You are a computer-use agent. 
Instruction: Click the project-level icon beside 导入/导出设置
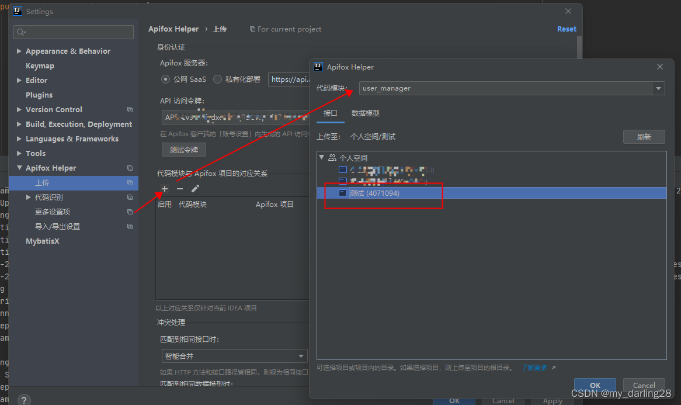click(x=130, y=226)
